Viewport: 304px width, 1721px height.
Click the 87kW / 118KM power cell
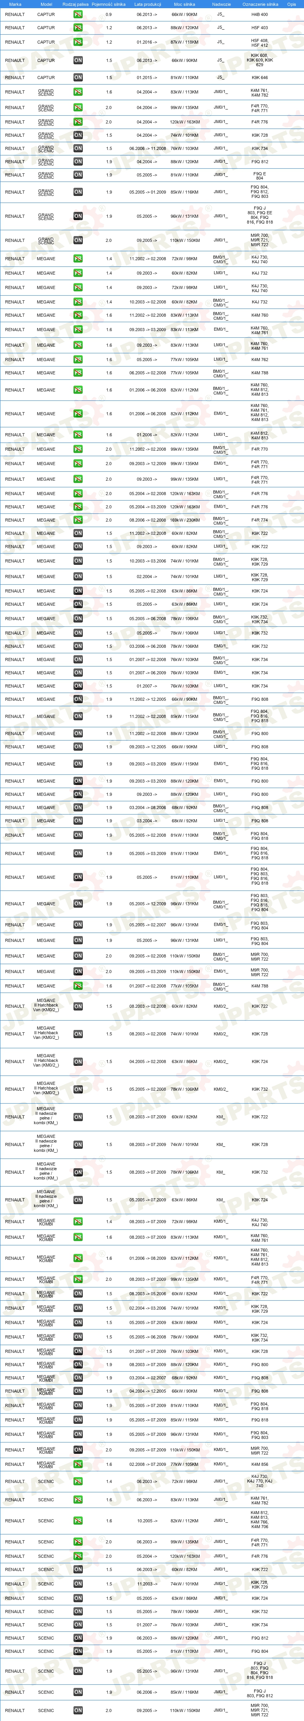(185, 42)
